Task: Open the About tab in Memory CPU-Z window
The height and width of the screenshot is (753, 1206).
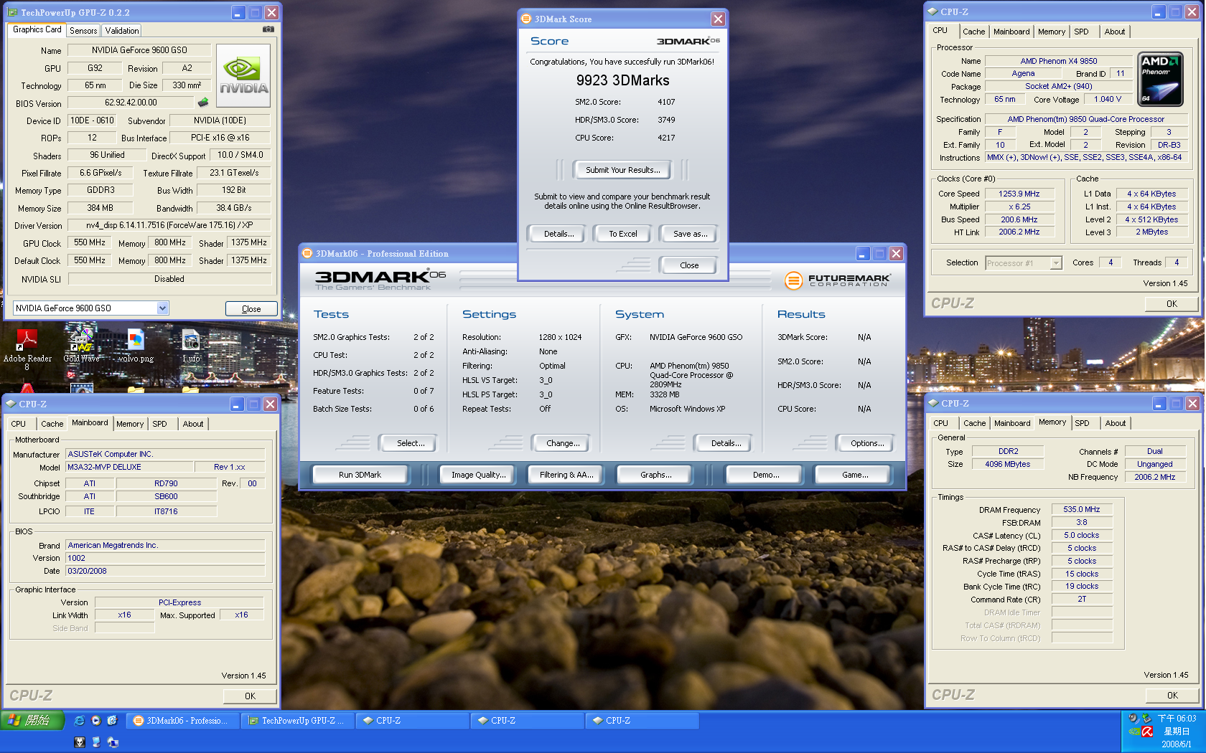Action: tap(1115, 423)
